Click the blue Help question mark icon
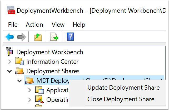 70,37
